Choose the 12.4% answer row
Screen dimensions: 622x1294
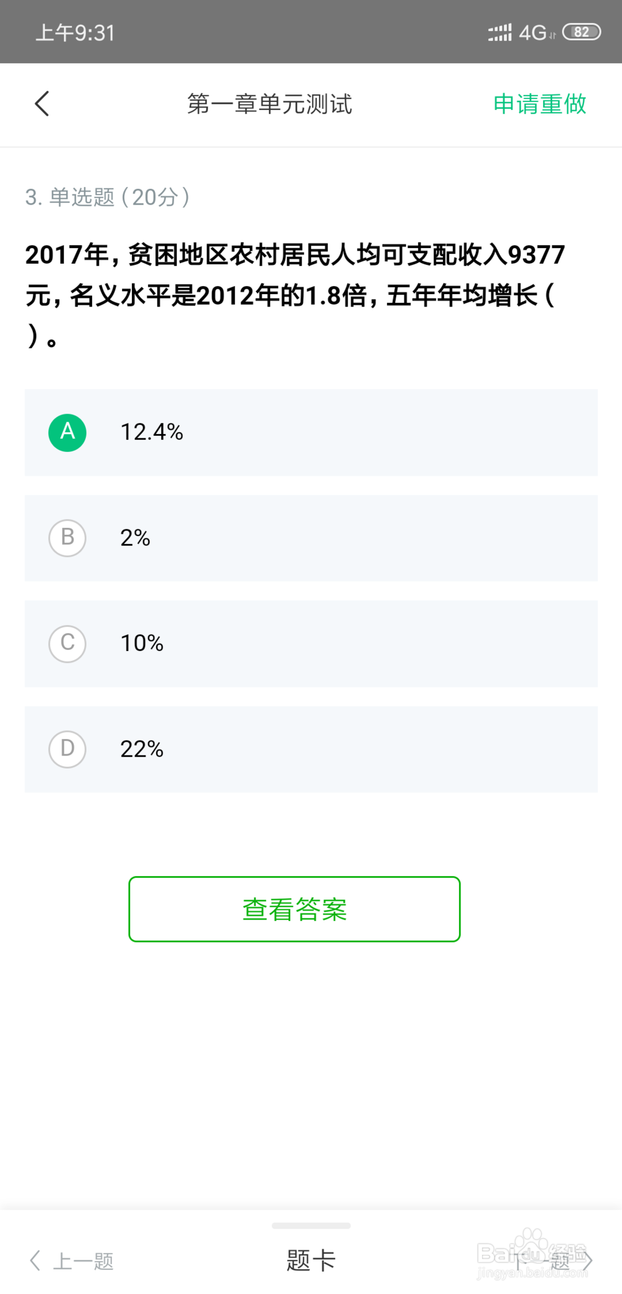tap(311, 432)
